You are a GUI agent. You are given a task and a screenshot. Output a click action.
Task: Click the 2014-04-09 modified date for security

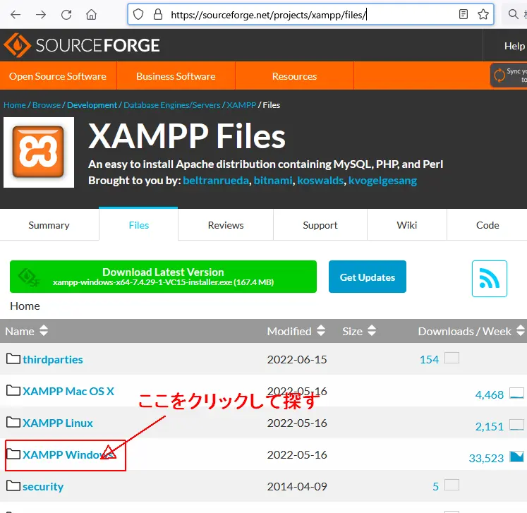[x=297, y=486]
